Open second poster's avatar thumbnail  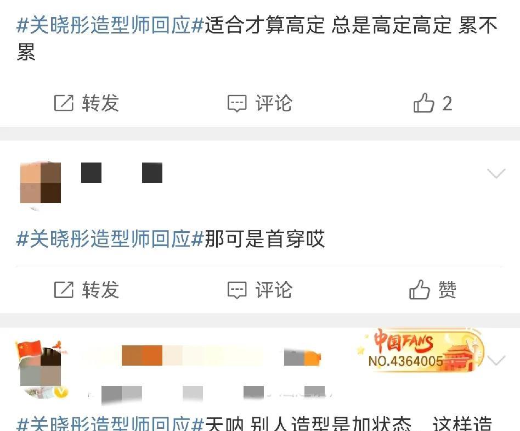pyautogui.click(x=41, y=183)
